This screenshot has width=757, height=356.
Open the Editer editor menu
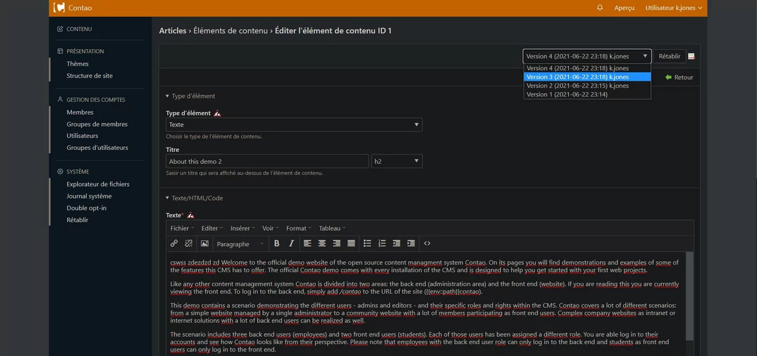(212, 228)
